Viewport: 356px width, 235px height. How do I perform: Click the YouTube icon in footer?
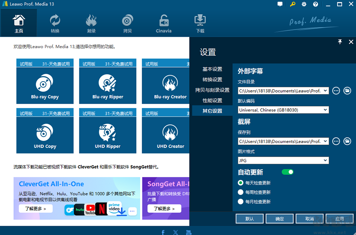click(188, 232)
